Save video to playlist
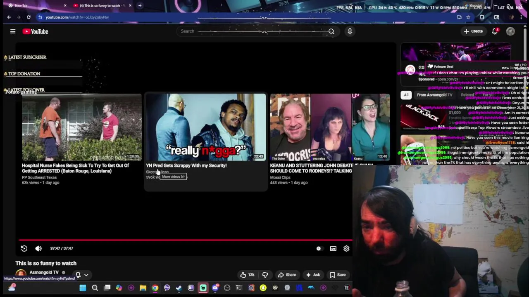This screenshot has height=297, width=529. [337, 275]
